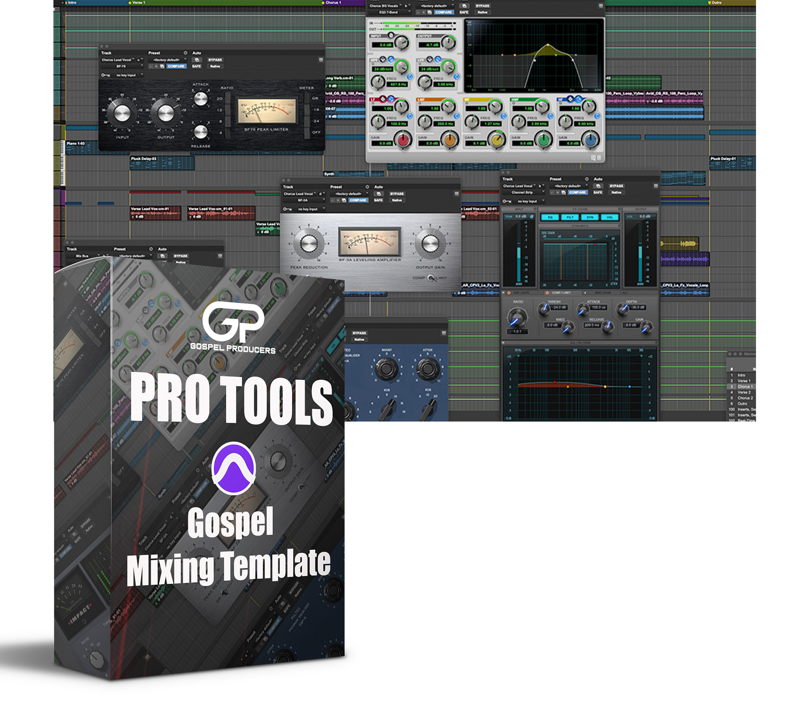This screenshot has height=708, width=809.
Task: Toggle BYPASS on the BF-76 plugin
Action: tap(215, 60)
